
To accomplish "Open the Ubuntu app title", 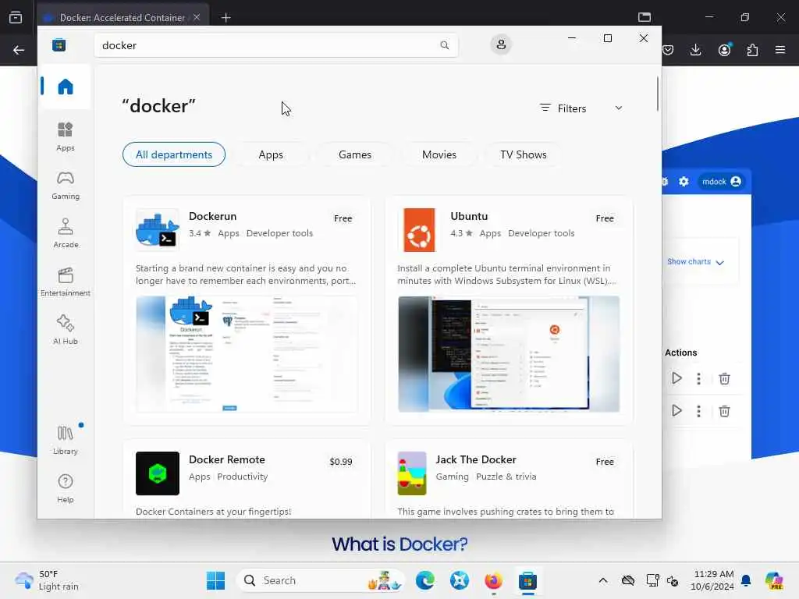I will pos(469,216).
